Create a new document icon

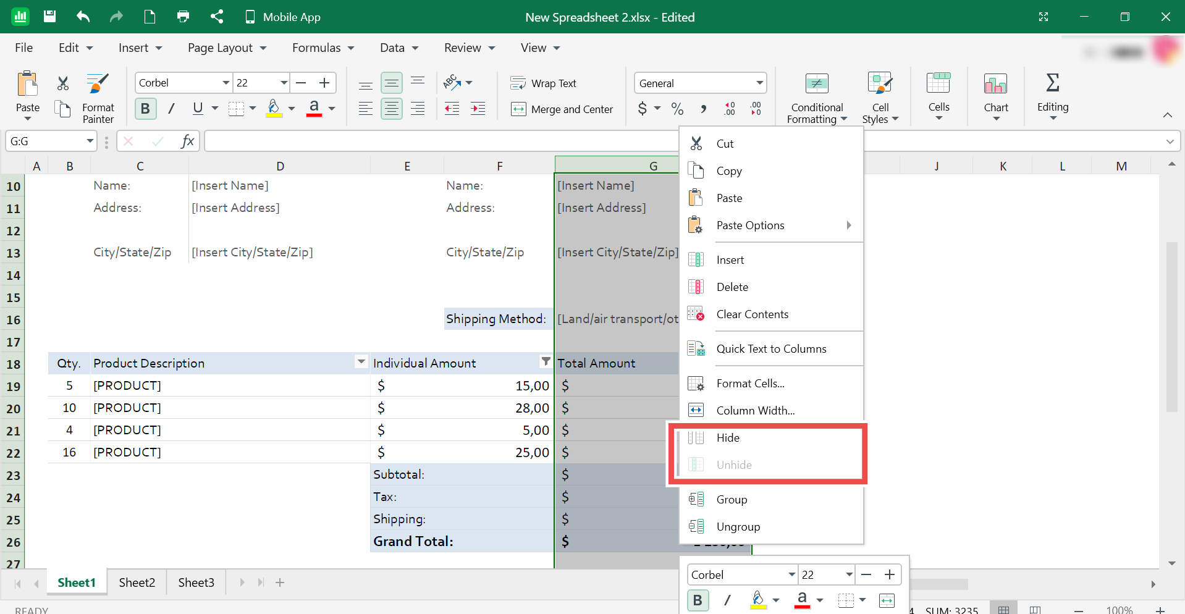coord(150,17)
